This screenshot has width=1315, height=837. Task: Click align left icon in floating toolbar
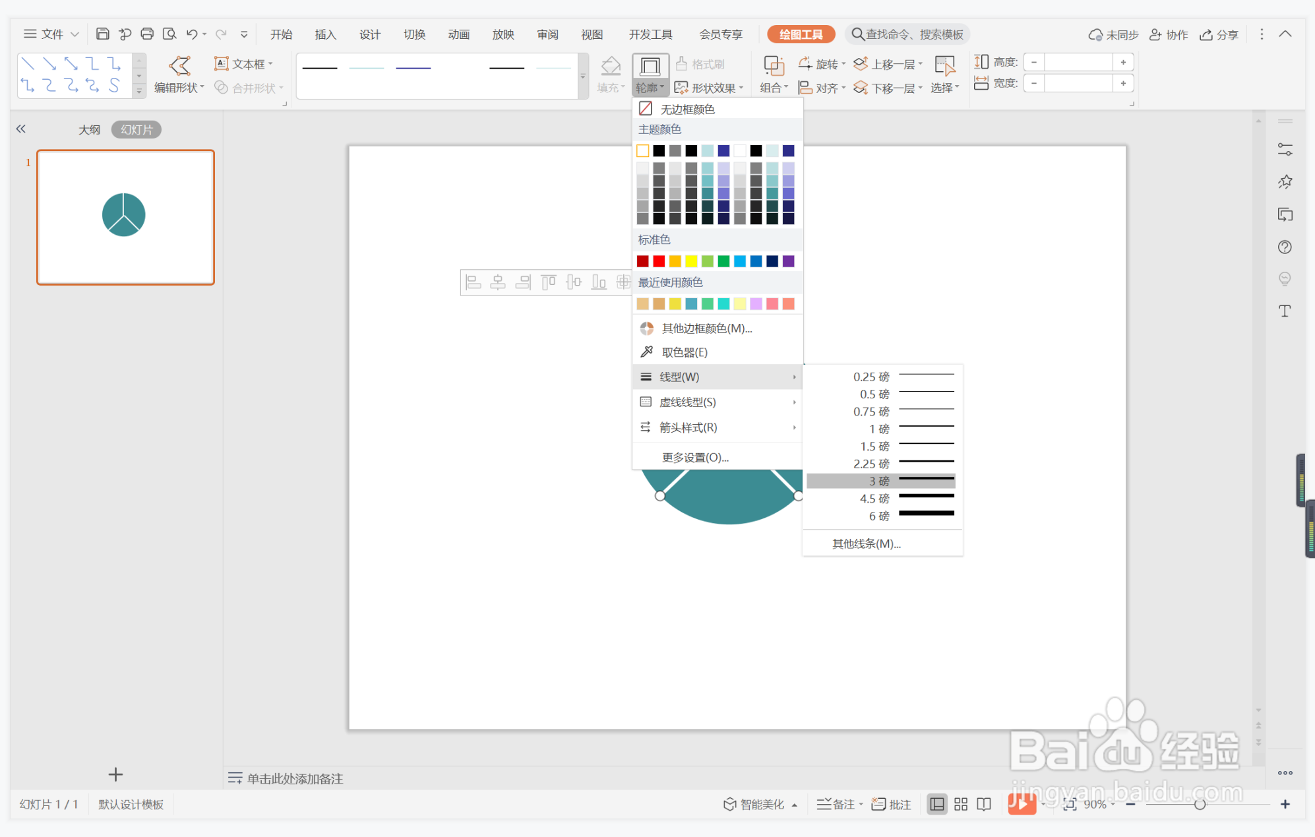click(473, 283)
